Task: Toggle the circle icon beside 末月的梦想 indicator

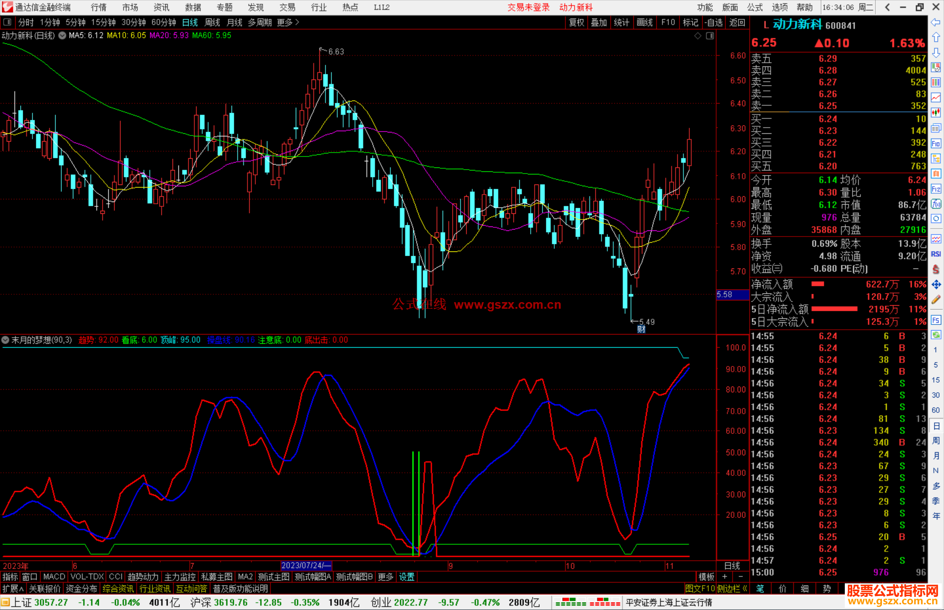Action: (5, 340)
